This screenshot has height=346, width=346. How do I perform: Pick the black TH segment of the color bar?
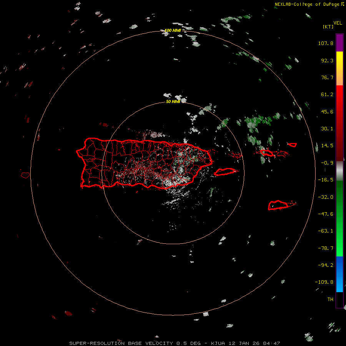(x=339, y=300)
